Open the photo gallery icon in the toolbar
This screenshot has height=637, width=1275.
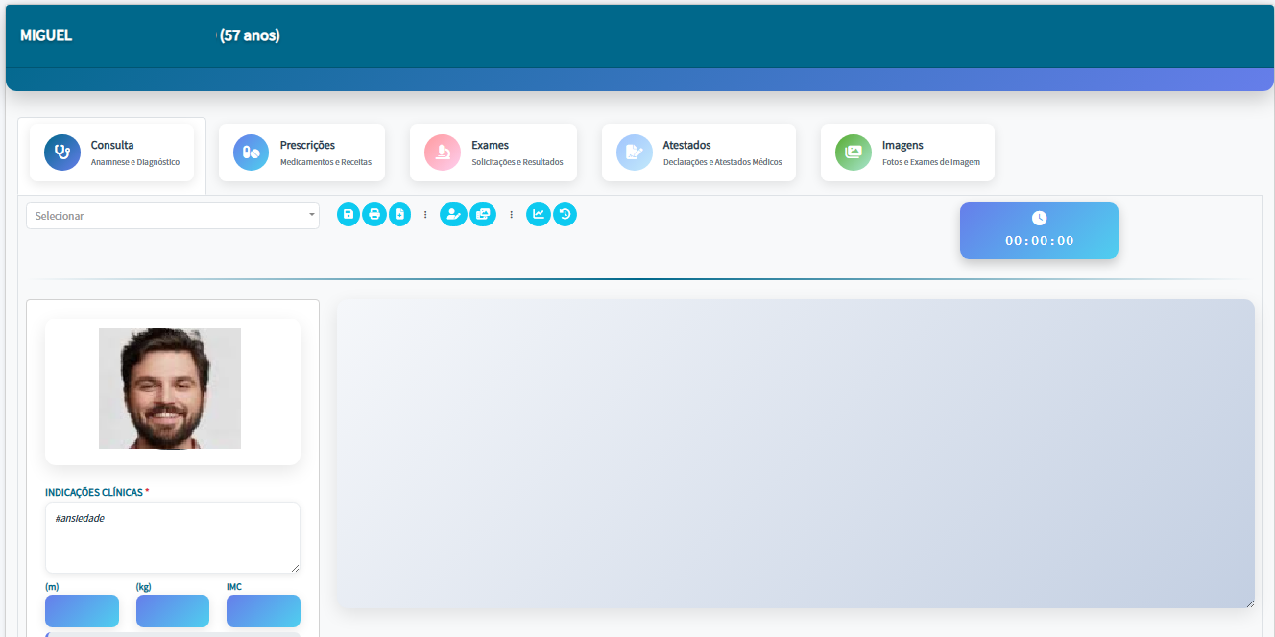click(x=483, y=215)
